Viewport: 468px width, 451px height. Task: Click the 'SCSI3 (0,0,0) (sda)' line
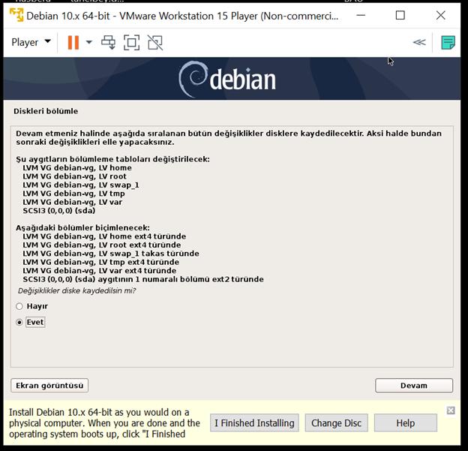58,211
